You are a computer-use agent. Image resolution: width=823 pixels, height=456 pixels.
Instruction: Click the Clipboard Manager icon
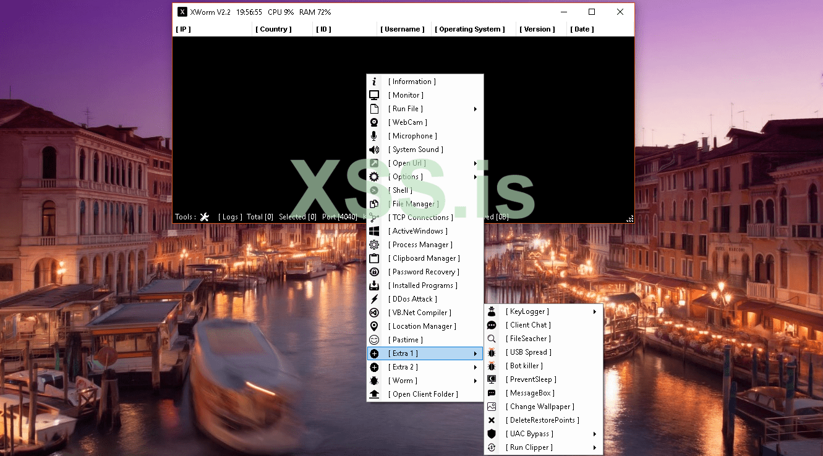pos(374,258)
